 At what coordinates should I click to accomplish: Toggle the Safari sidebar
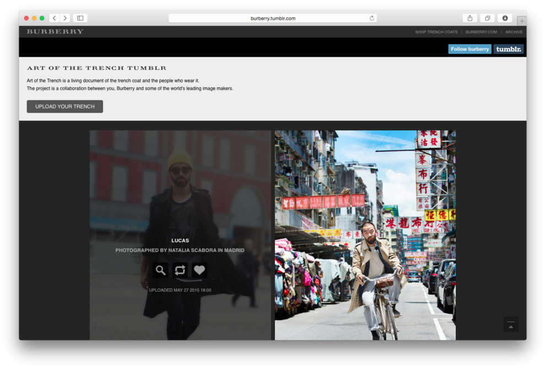[80, 18]
